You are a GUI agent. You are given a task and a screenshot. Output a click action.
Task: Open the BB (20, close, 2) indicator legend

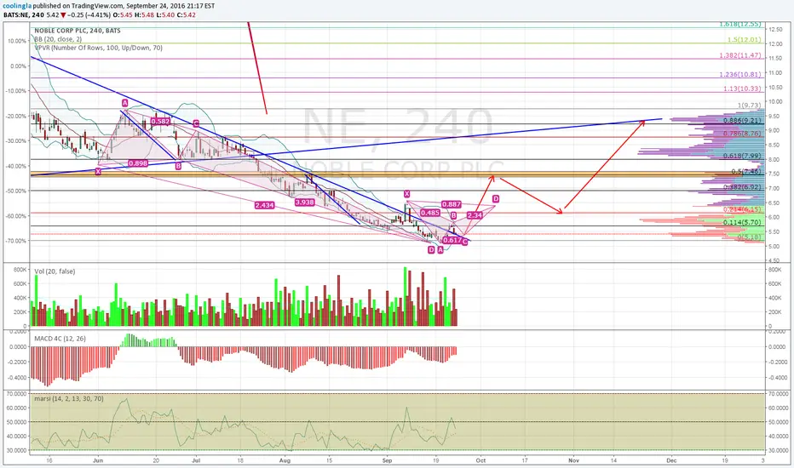[58, 39]
